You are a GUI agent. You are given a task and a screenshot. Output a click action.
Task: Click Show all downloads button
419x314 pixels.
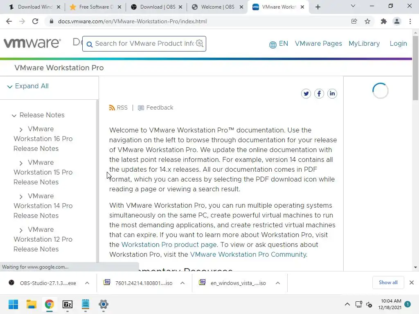click(388, 283)
